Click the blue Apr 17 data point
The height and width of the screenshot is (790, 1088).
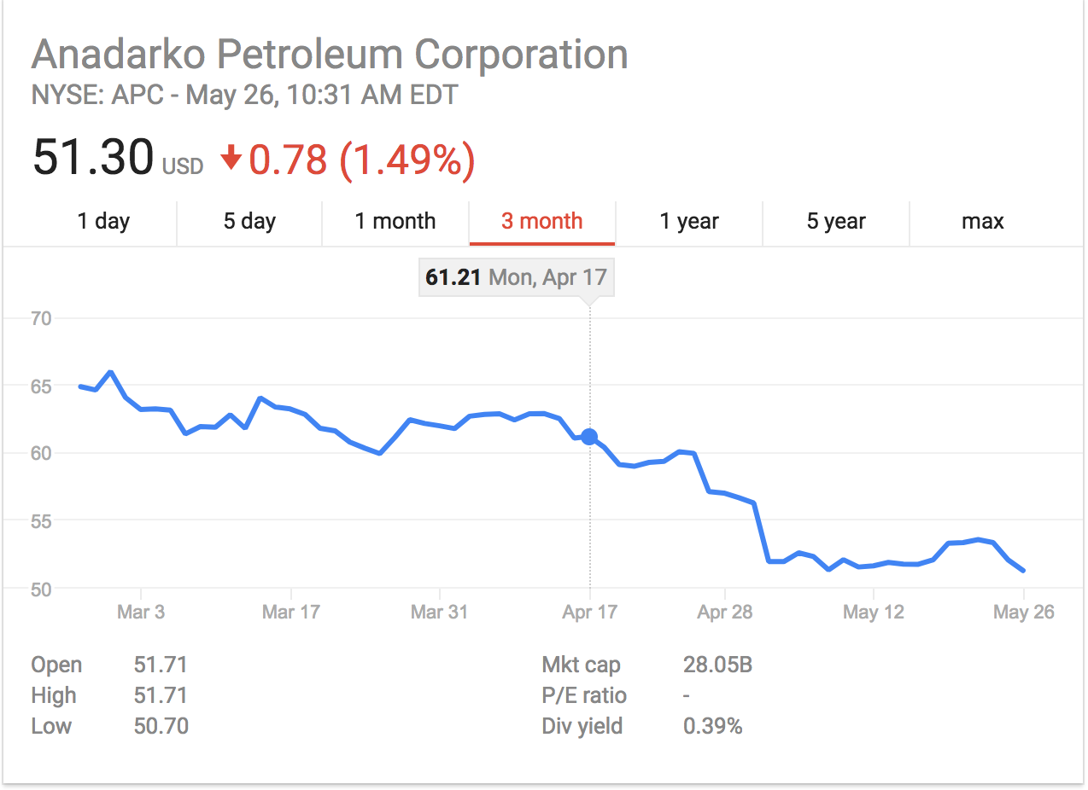(x=589, y=437)
